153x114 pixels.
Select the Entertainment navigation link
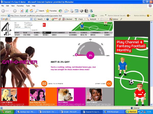tap(58, 33)
